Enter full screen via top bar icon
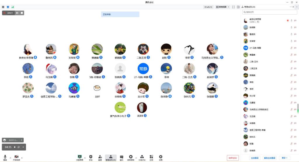Screen dimensions: 299x162 click(233, 7)
